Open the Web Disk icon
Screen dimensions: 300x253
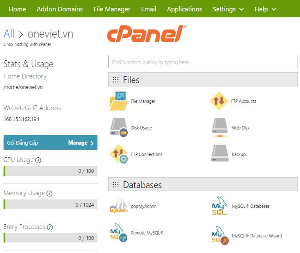pyautogui.click(x=220, y=127)
